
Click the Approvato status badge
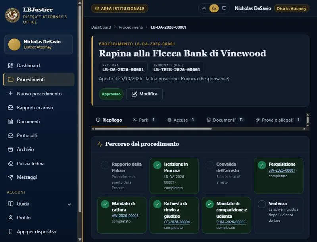pyautogui.click(x=111, y=94)
